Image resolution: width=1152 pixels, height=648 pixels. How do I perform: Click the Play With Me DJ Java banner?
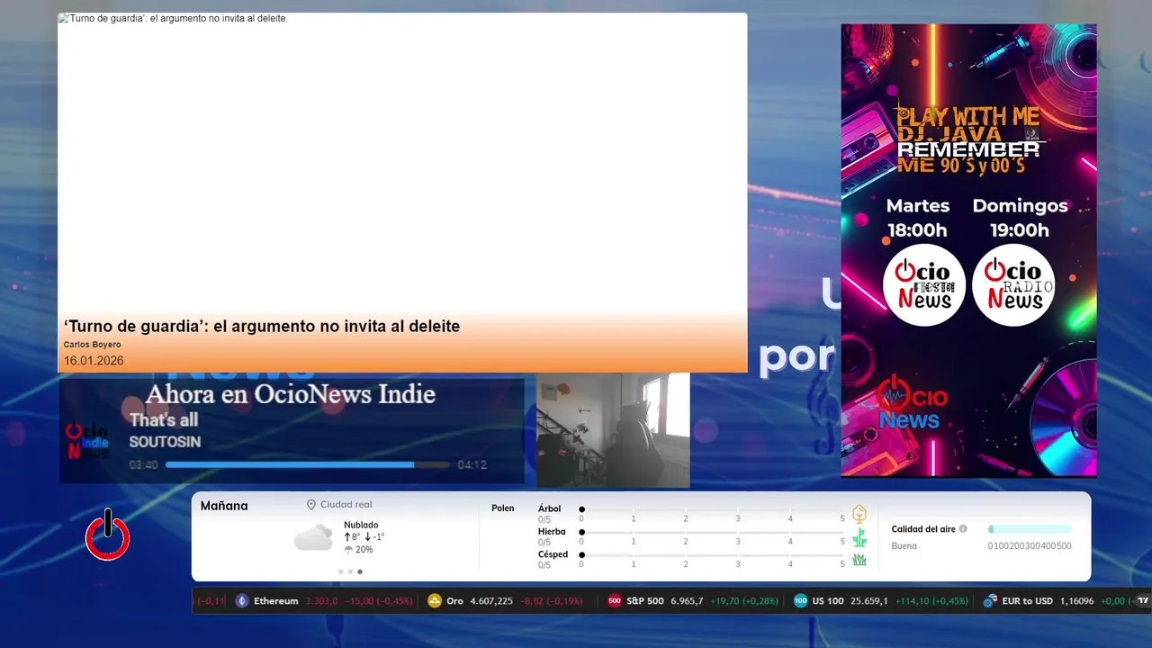point(968,250)
